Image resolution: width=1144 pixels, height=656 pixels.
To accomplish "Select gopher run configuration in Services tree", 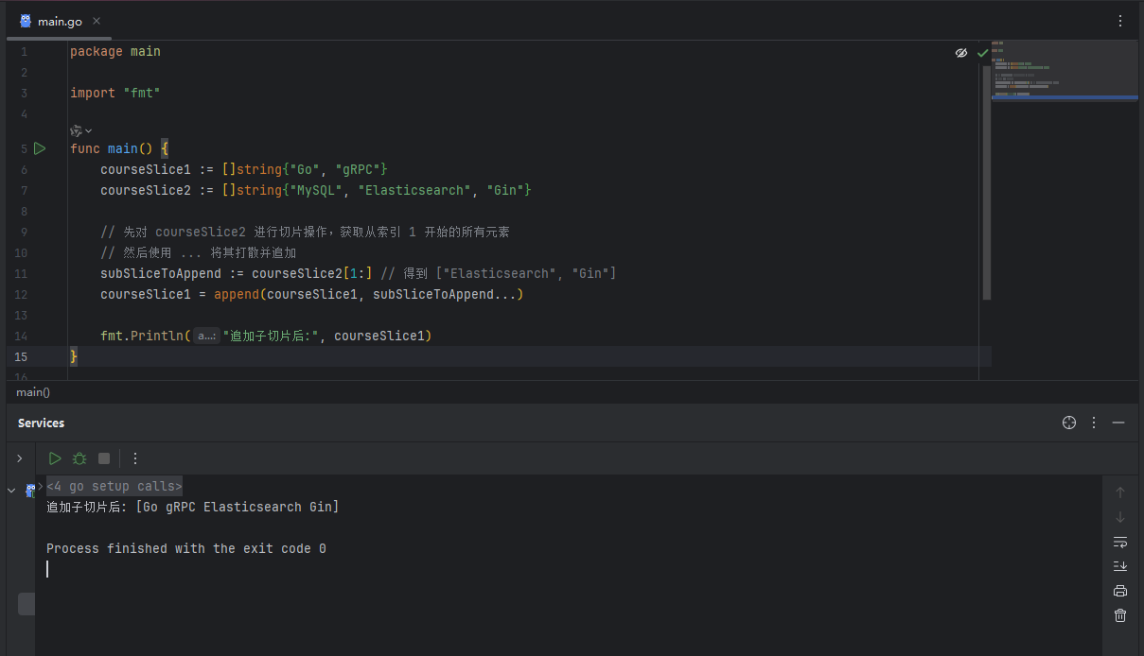I will point(30,490).
